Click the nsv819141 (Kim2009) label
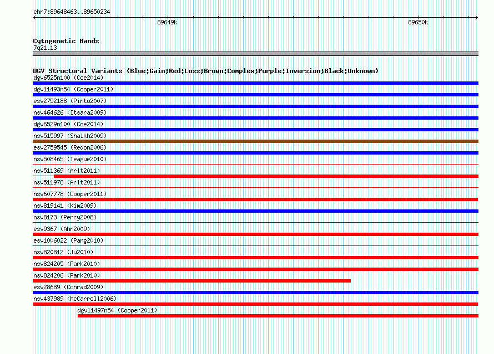 65,206
